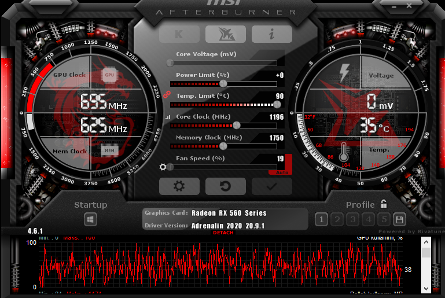Click the Core Voltage slider handle

pos(170,62)
